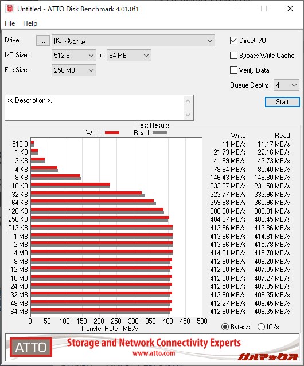Open the File menu
Image resolution: width=304 pixels, height=366 pixels.
(x=10, y=23)
